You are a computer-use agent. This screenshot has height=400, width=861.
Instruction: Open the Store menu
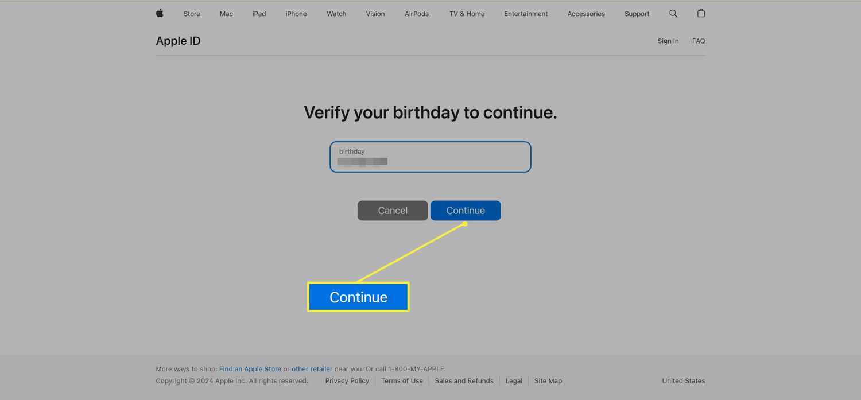tap(192, 14)
